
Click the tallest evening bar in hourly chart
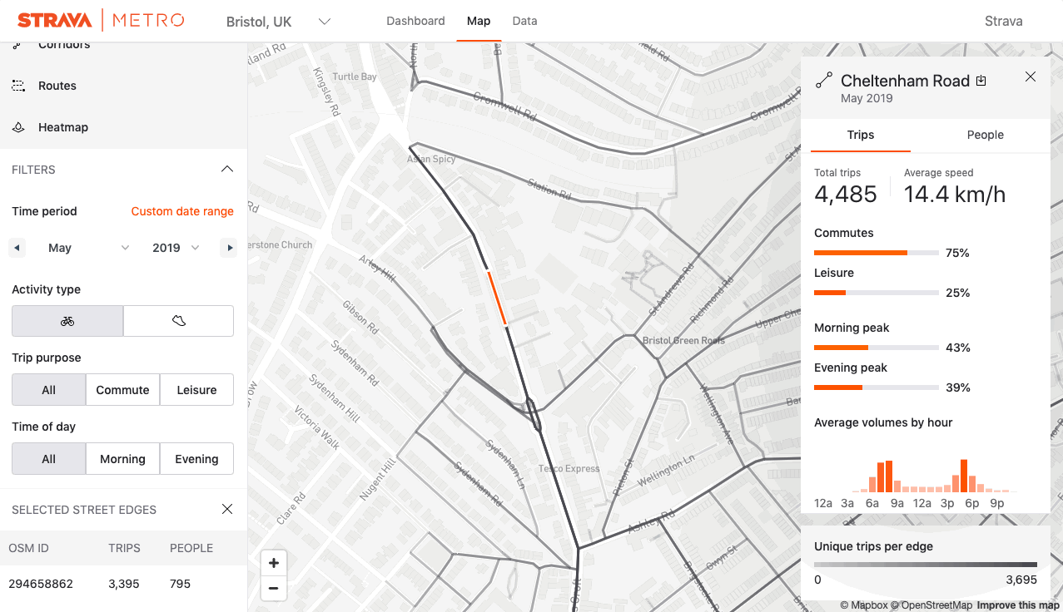point(964,476)
